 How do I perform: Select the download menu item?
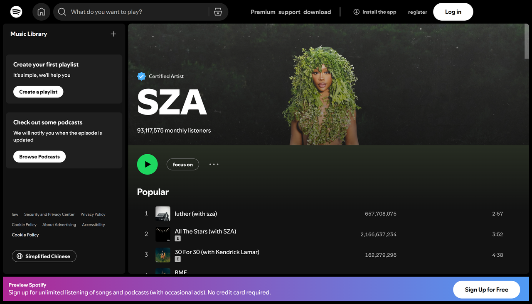coord(317,12)
